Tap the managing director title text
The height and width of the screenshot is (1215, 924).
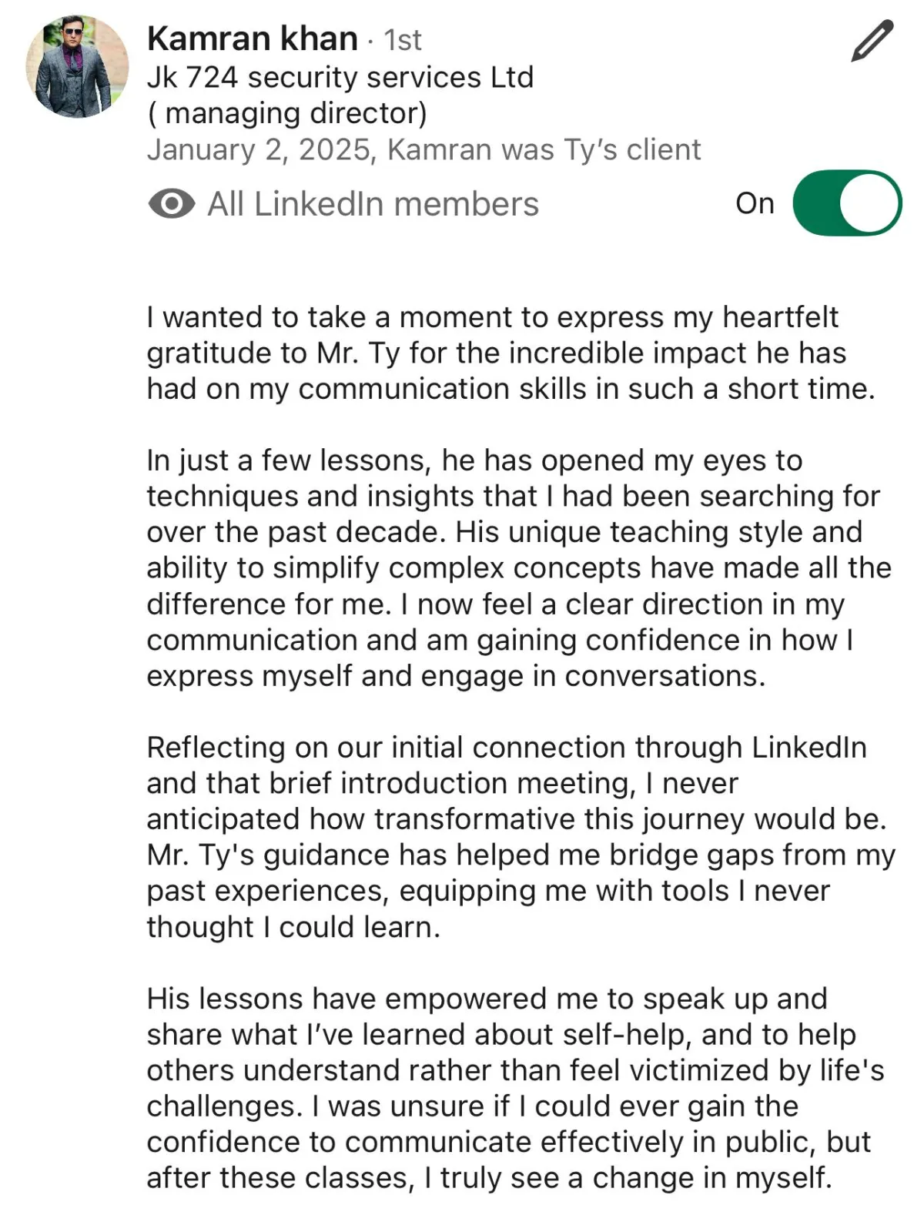click(x=286, y=113)
